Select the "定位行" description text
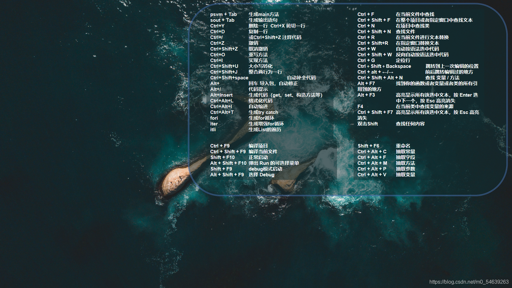 tap(403, 60)
